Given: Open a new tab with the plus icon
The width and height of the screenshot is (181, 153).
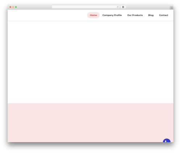Looking at the screenshot, I should (x=172, y=8).
